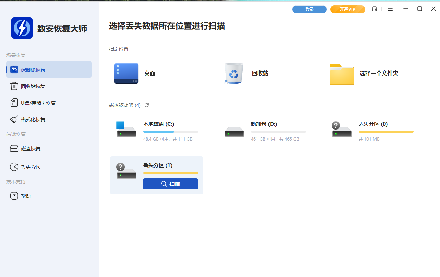Click the 数安恢复大师 app name text
440x277 pixels.
pyautogui.click(x=62, y=28)
